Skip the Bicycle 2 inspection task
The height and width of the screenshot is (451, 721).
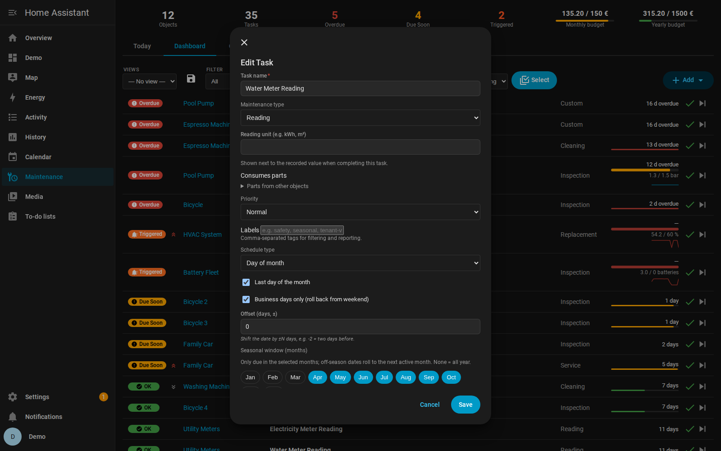pos(703,302)
